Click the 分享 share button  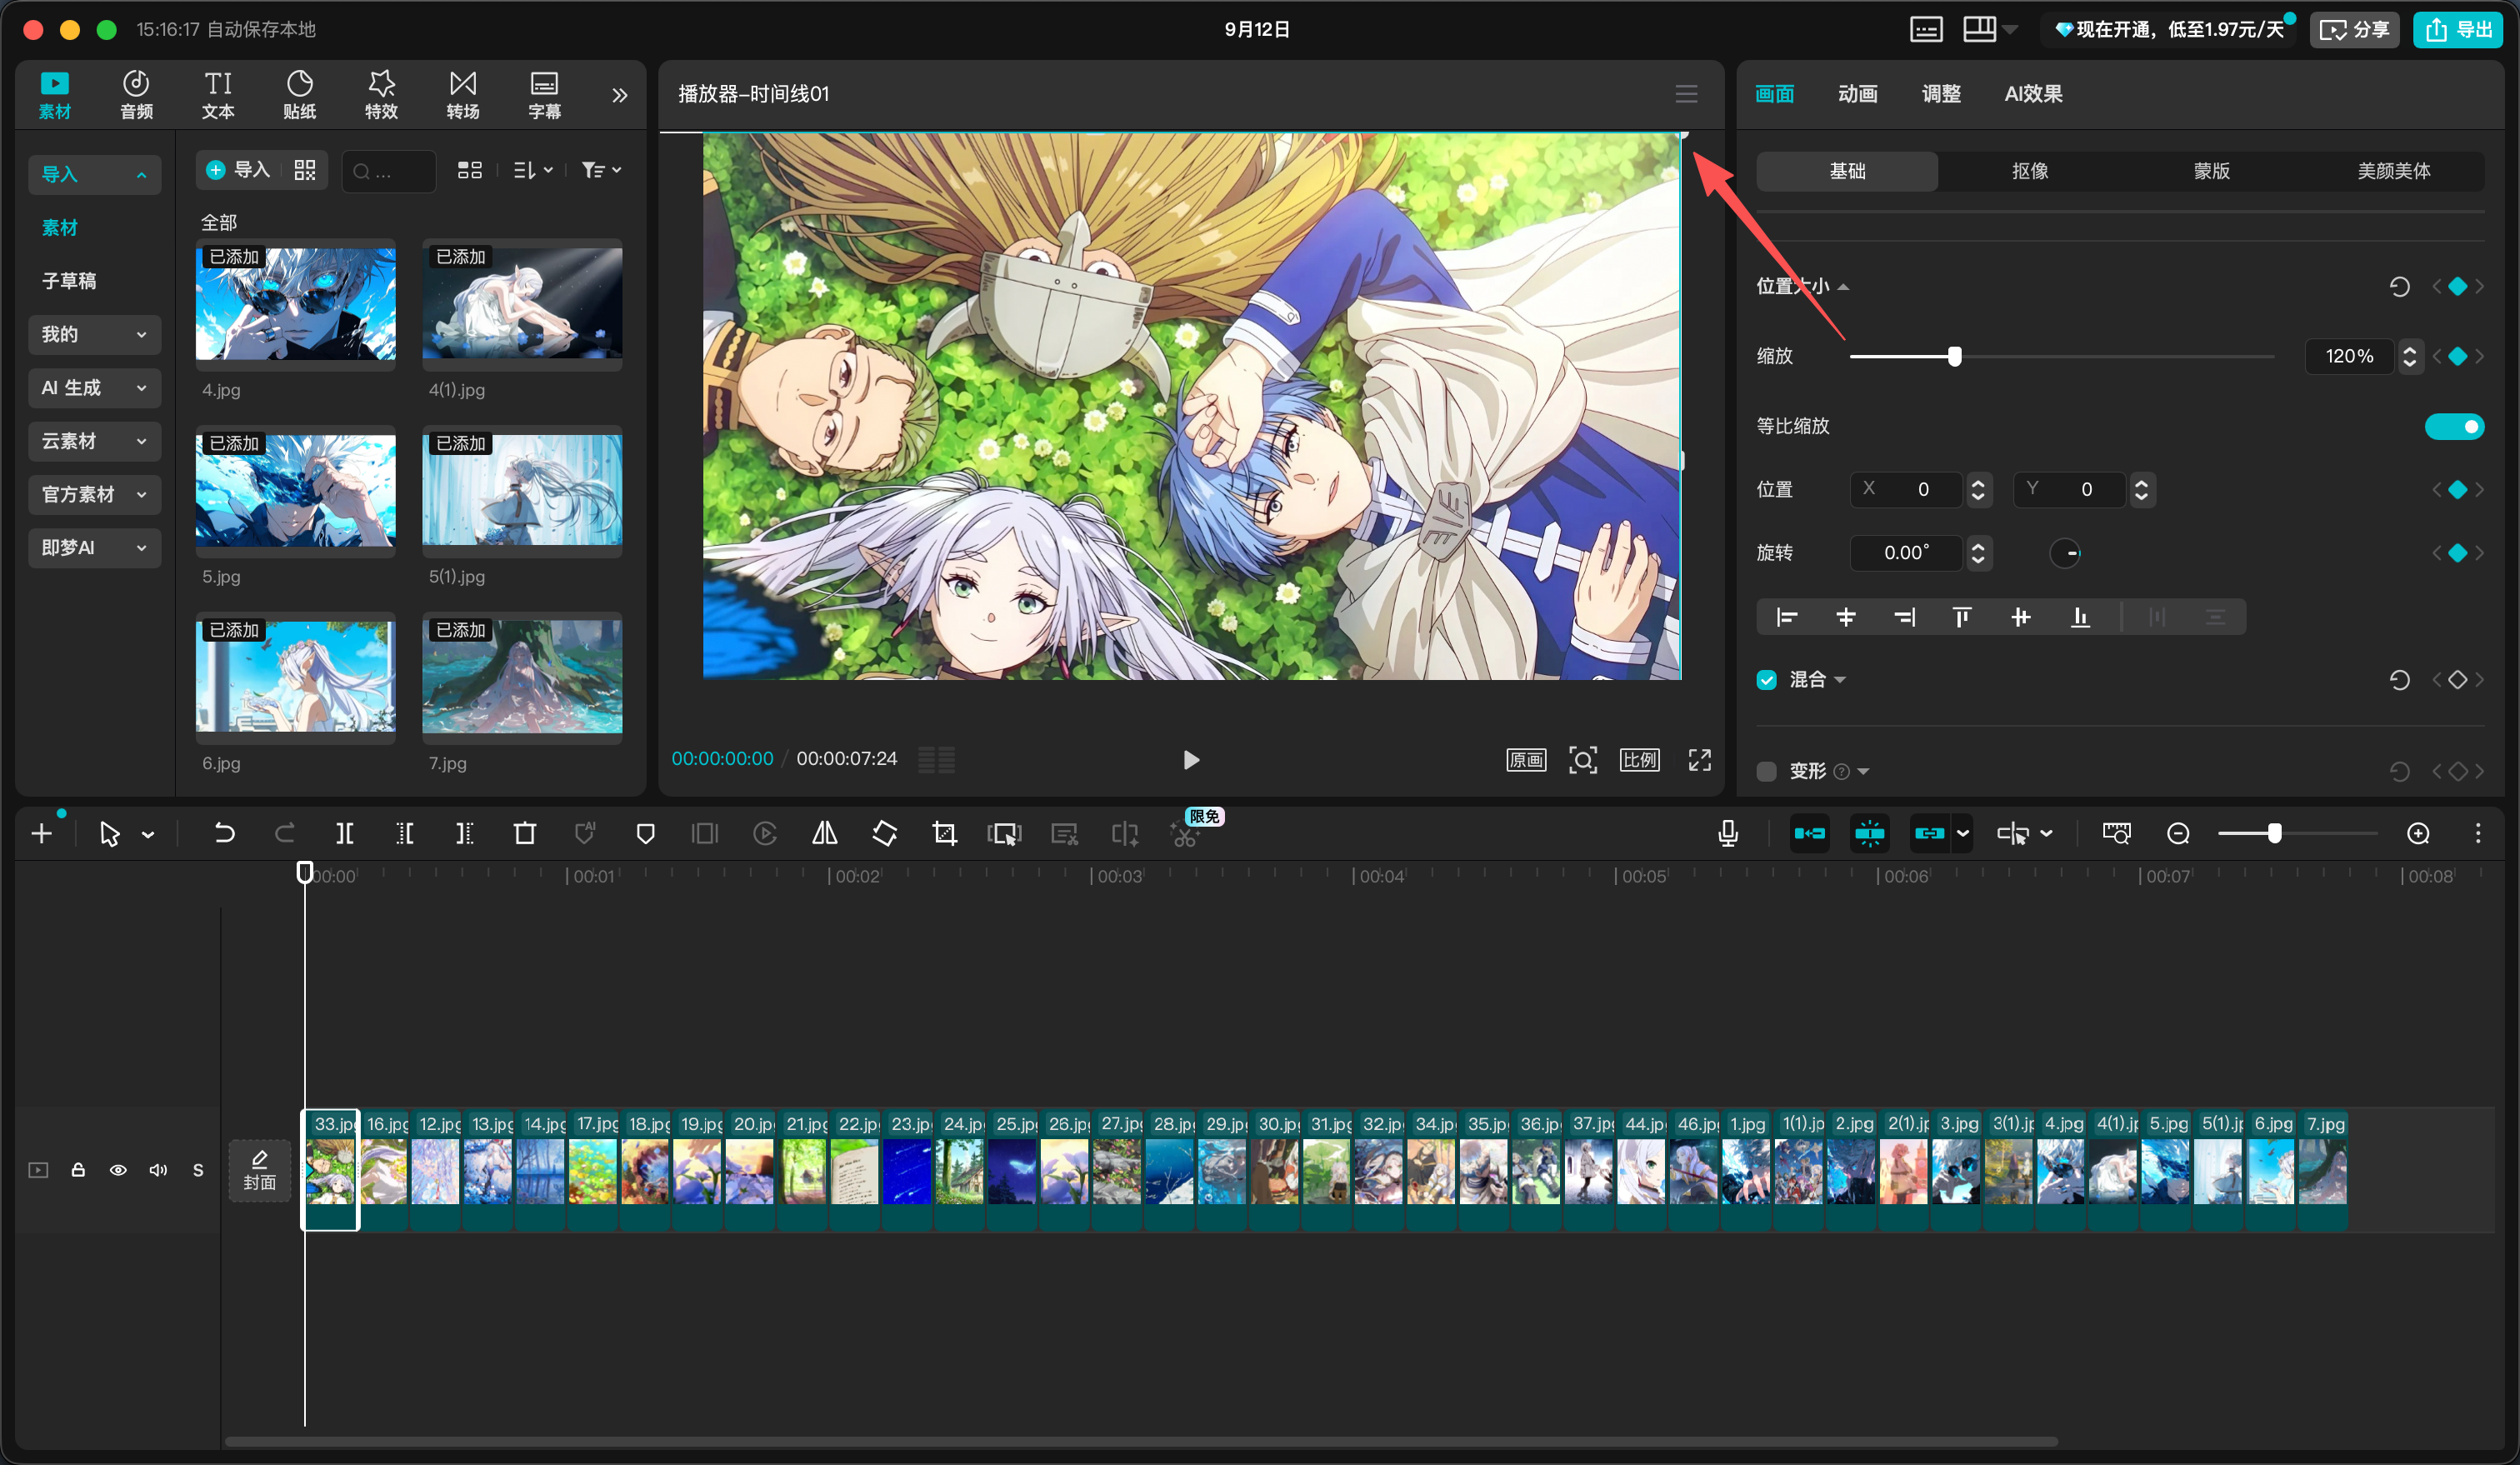2355,30
